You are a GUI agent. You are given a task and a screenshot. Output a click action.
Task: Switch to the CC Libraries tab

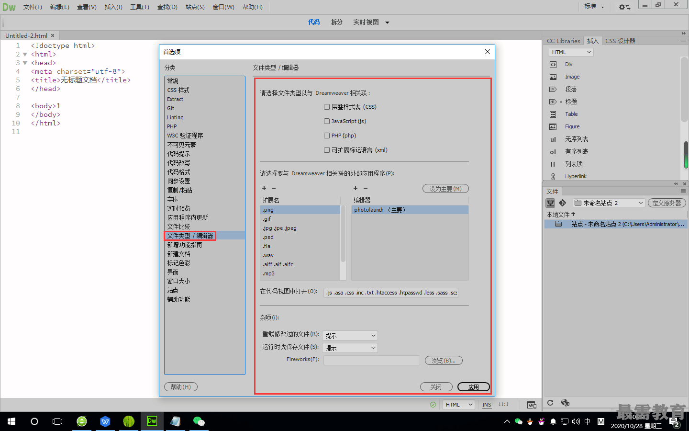[x=563, y=41]
